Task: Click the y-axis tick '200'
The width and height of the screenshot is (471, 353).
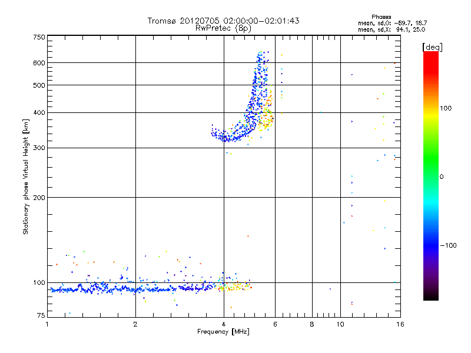Action: (x=39, y=198)
